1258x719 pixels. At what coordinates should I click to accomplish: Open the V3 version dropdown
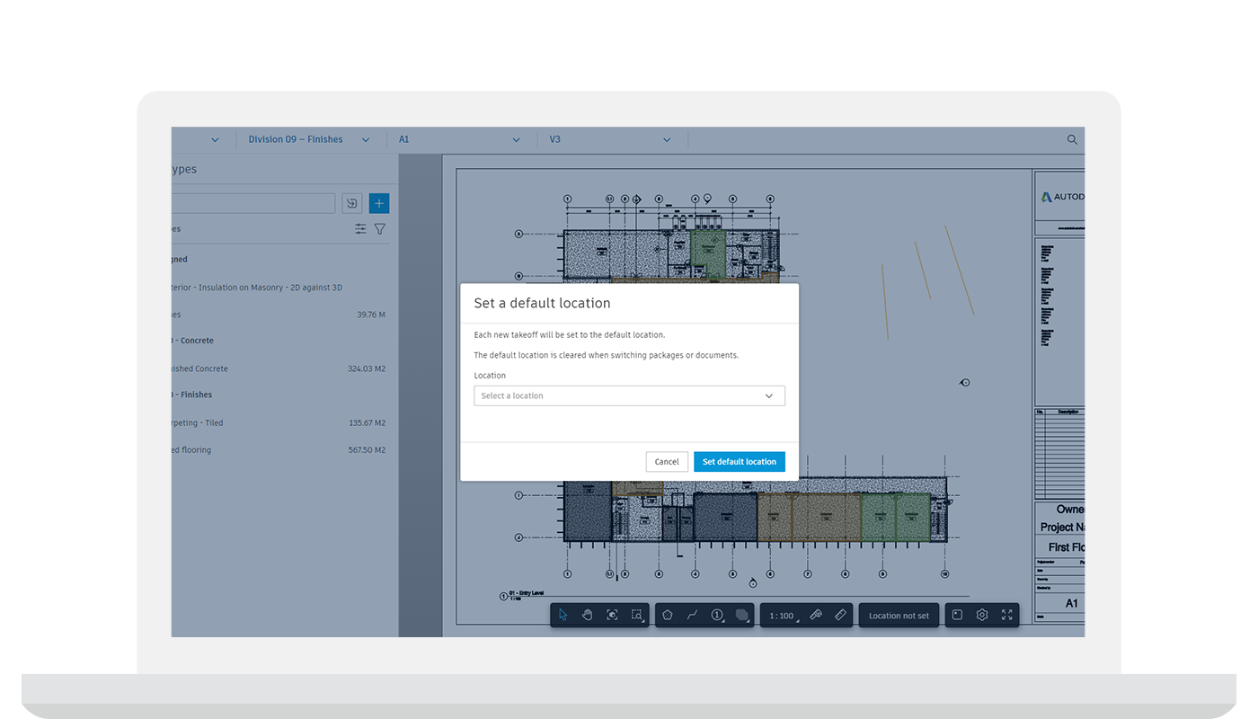tap(611, 139)
